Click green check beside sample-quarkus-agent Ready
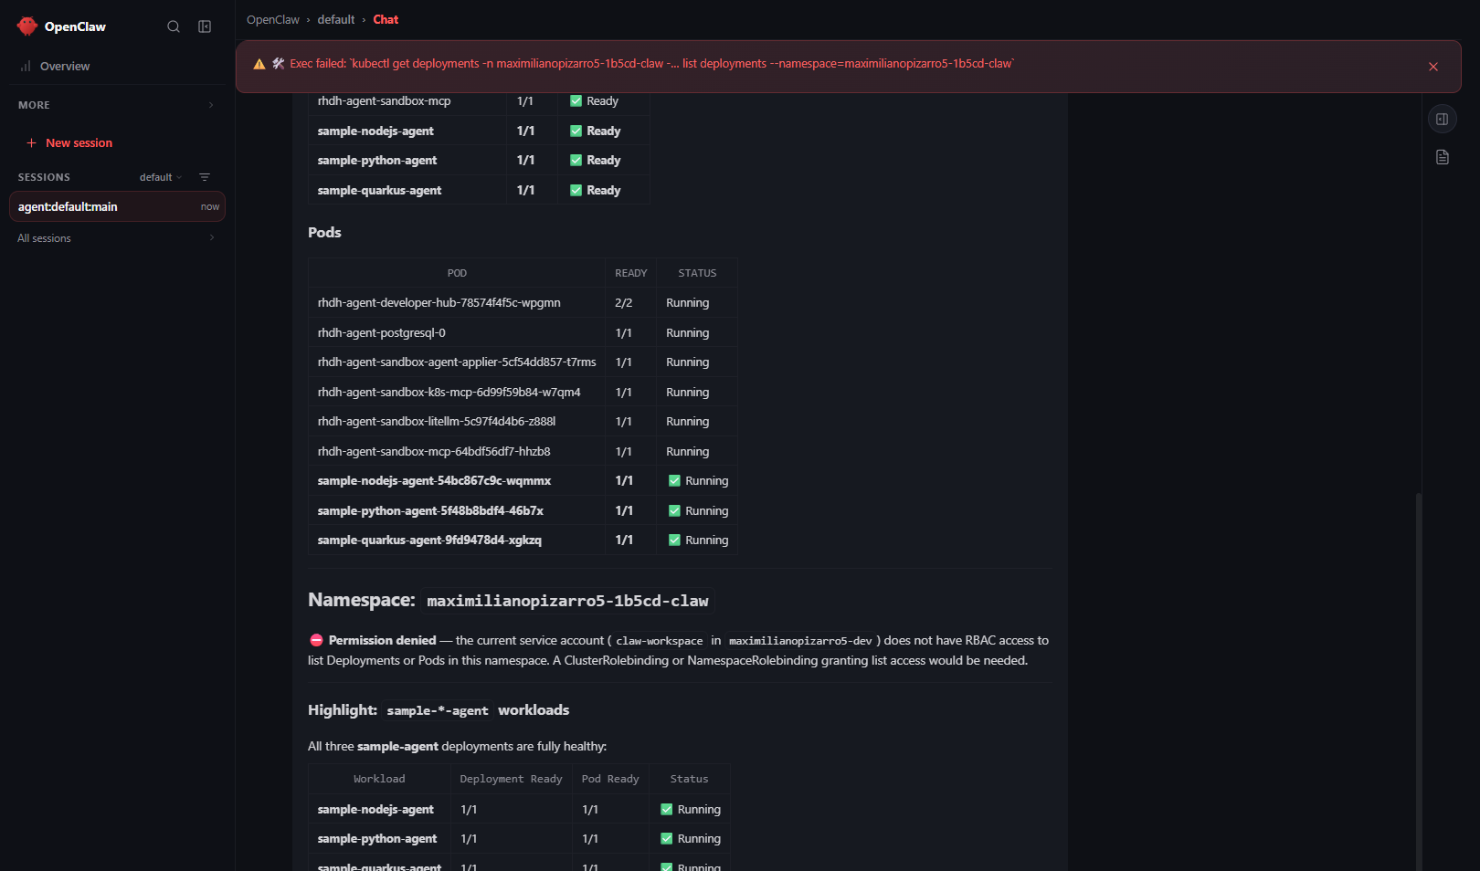This screenshot has width=1480, height=871. [576, 190]
